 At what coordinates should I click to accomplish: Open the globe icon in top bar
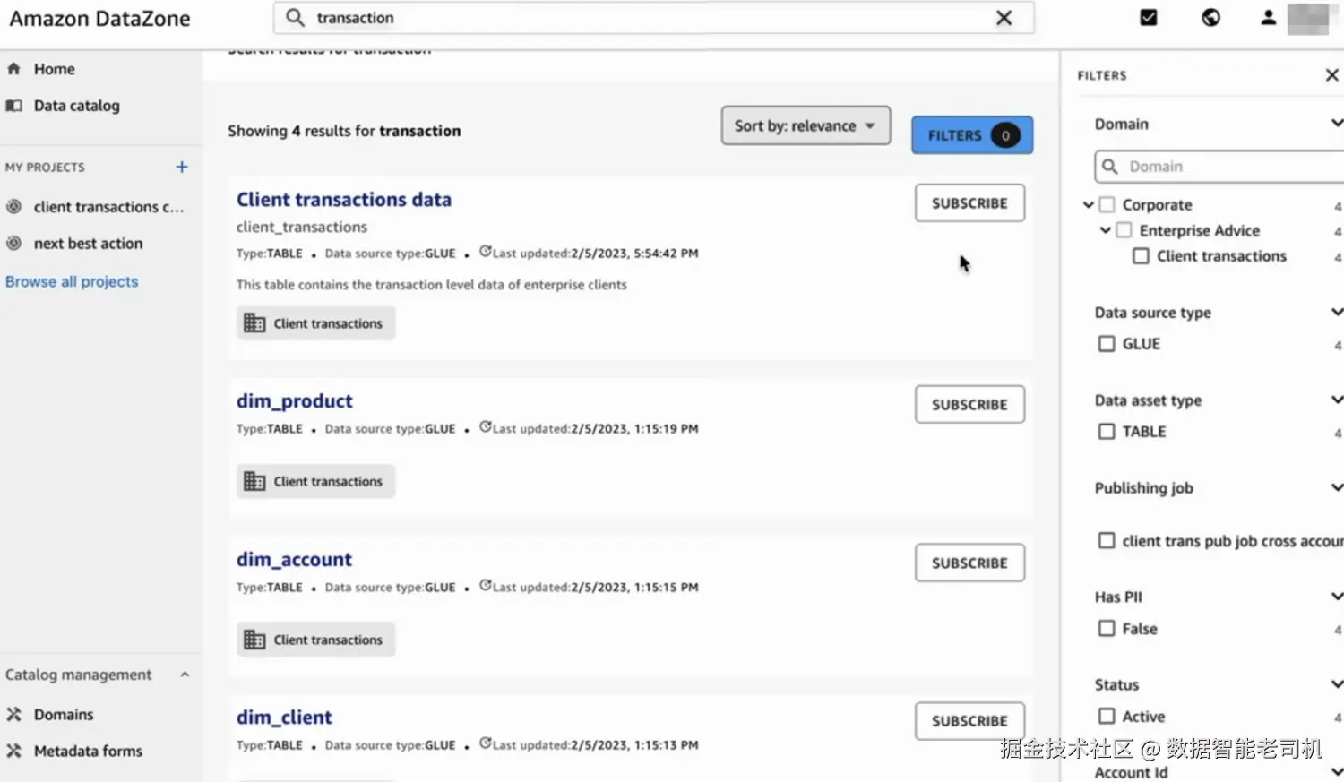coord(1210,18)
